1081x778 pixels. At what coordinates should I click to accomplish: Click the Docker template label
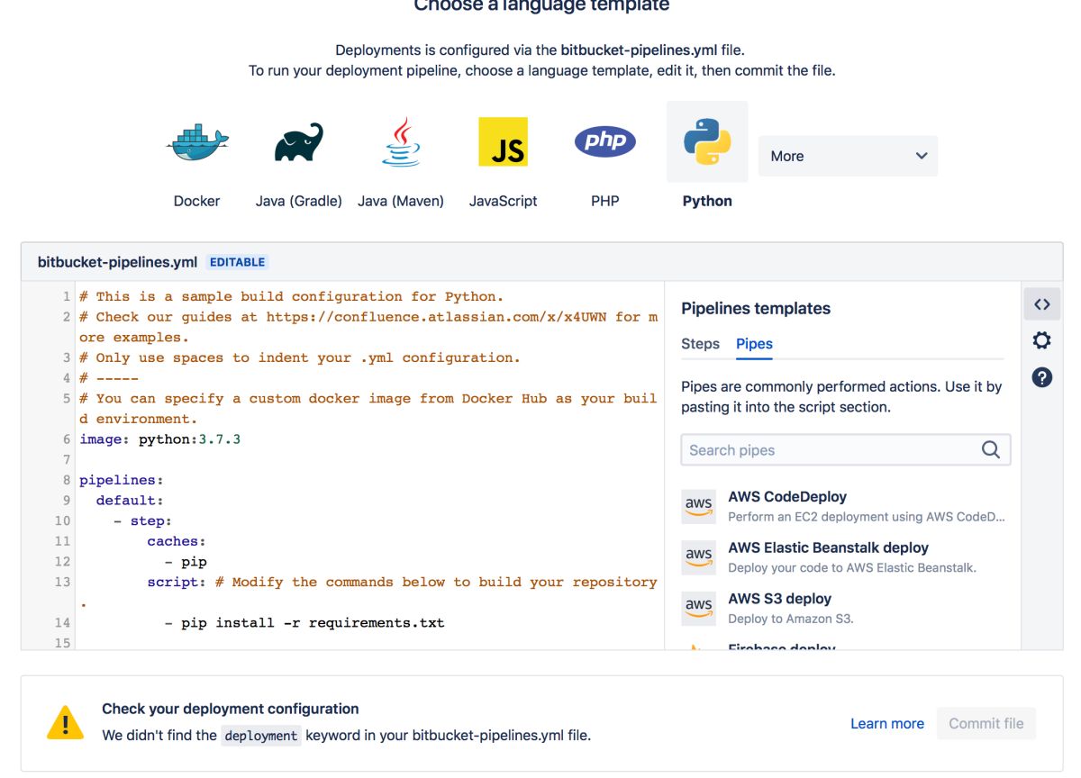pyautogui.click(x=196, y=201)
